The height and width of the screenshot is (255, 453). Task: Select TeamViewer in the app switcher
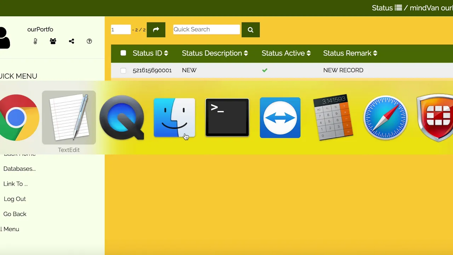coord(280,118)
